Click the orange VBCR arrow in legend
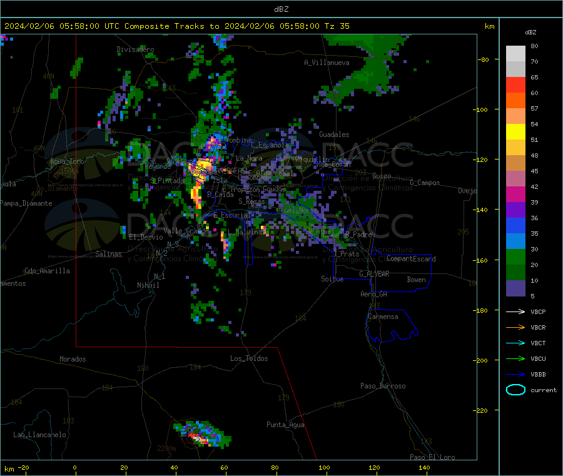The height and width of the screenshot is (476, 563). pyautogui.click(x=515, y=327)
